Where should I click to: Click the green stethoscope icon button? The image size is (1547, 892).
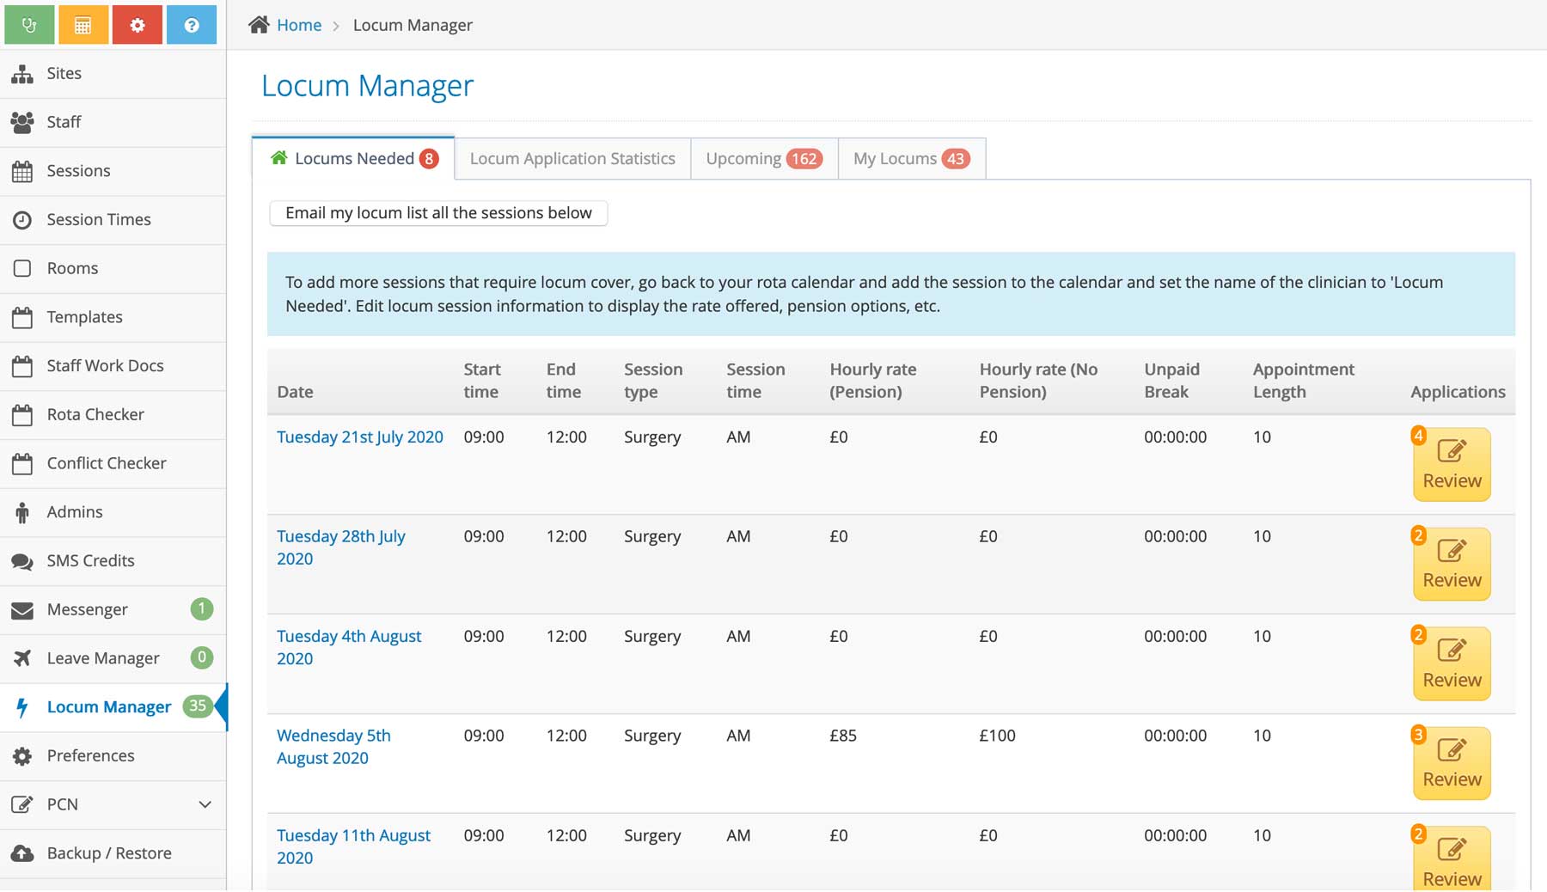[29, 24]
